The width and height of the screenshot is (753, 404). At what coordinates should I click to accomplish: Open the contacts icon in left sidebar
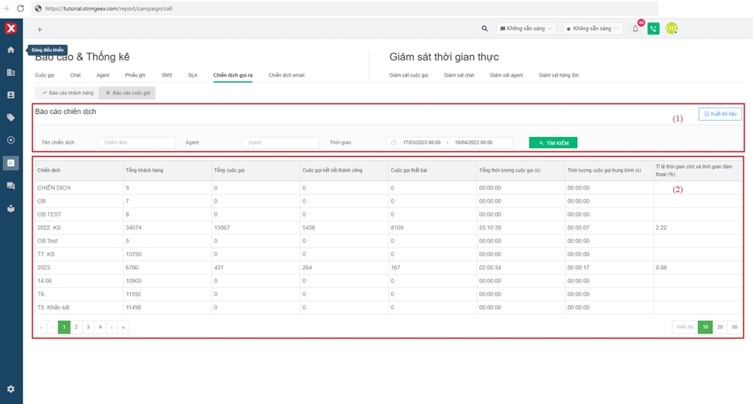(11, 95)
